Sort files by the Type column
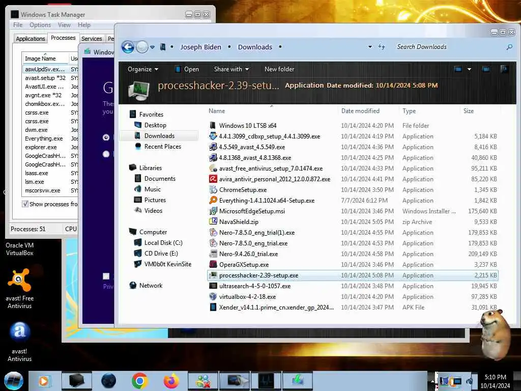 [409, 111]
